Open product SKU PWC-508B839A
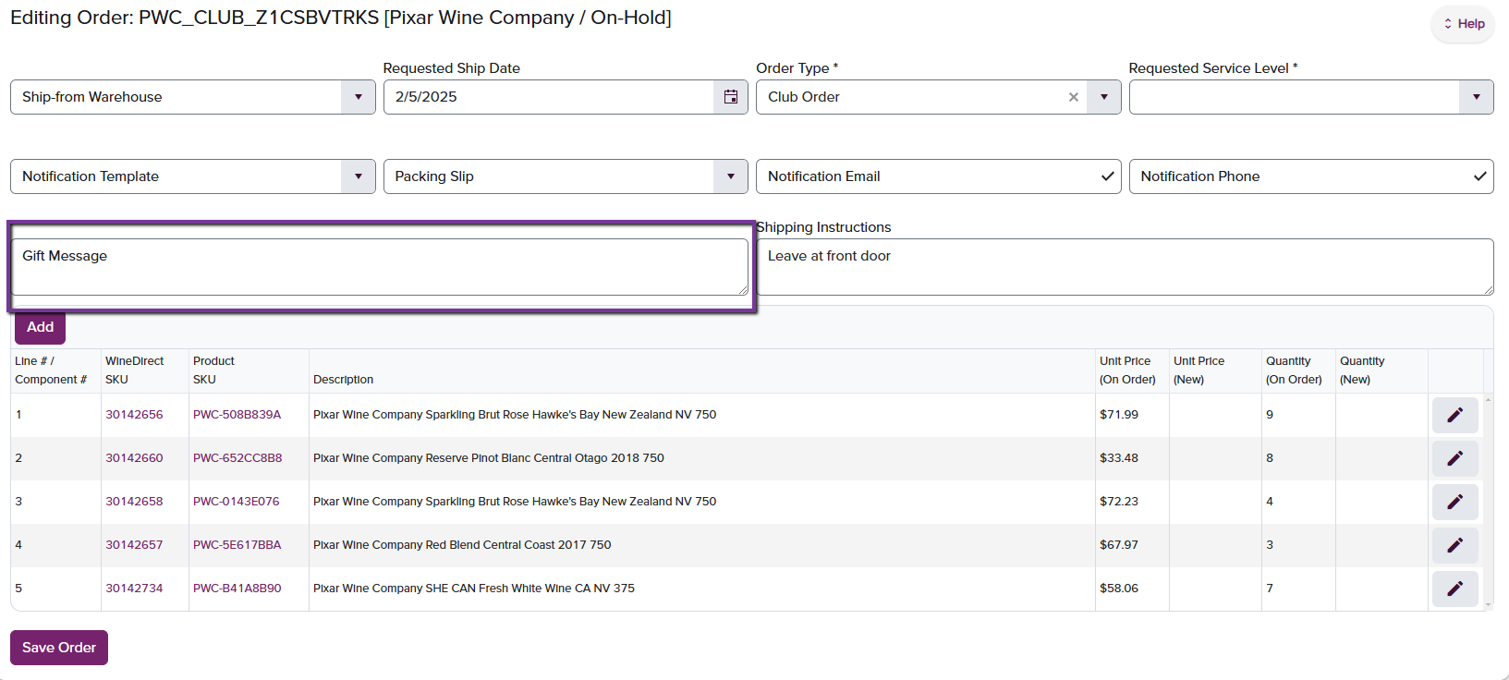1509x680 pixels. click(237, 415)
